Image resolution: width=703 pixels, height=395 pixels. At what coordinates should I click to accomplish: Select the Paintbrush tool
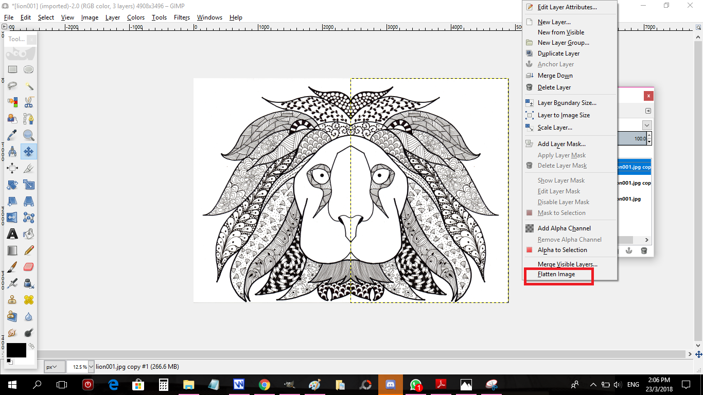coord(12,267)
